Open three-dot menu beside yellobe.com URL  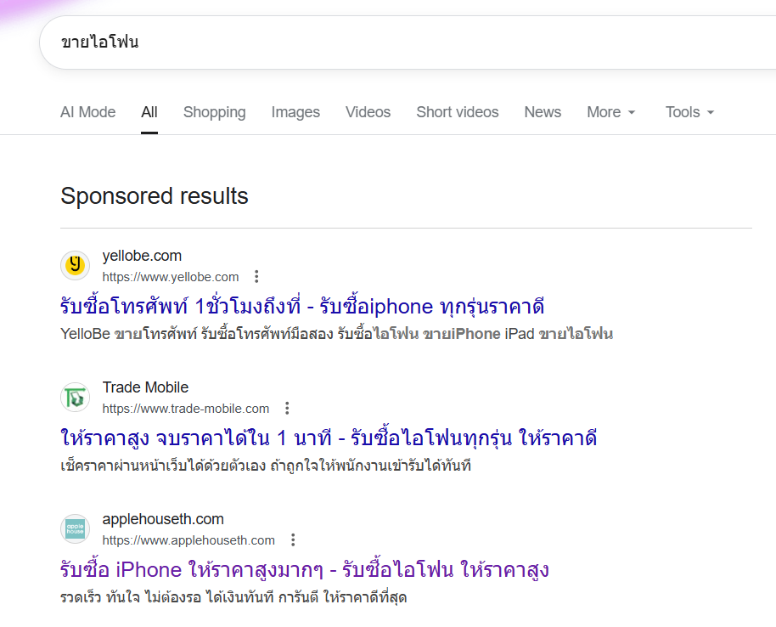256,277
